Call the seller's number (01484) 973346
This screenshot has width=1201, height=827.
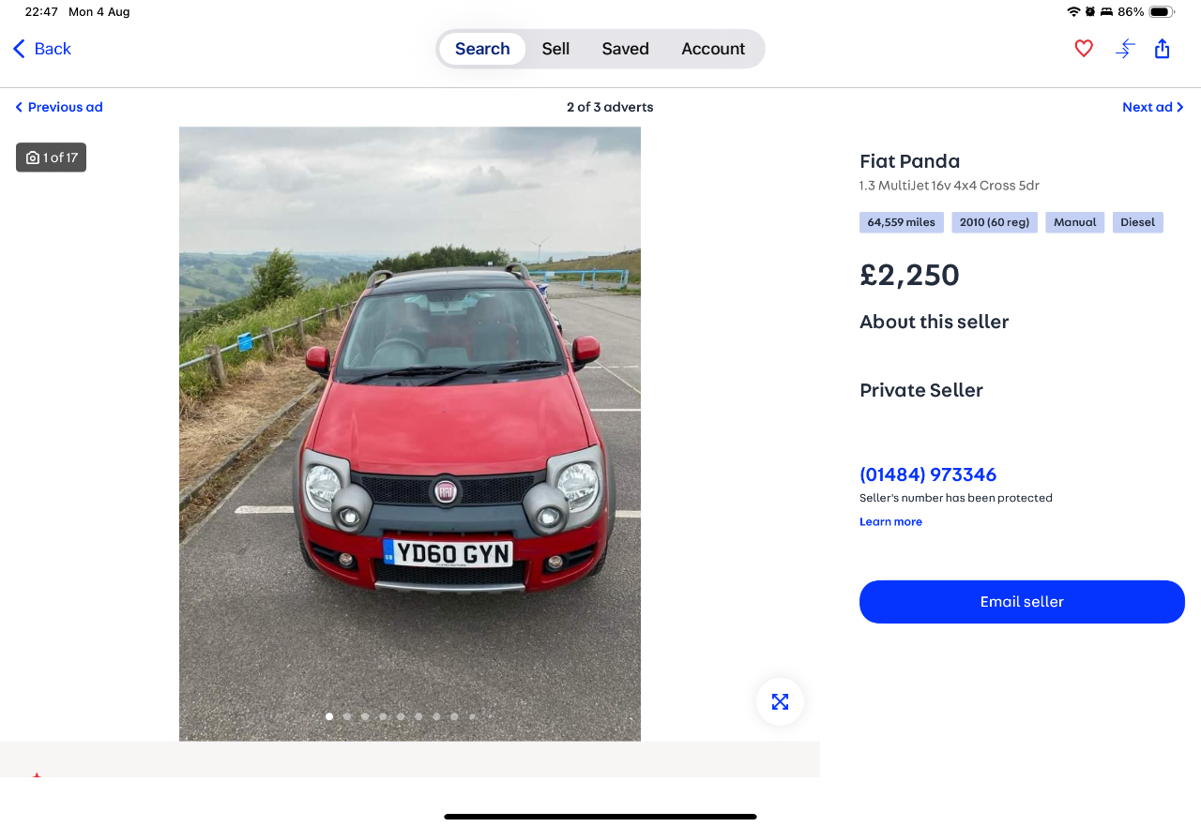coord(928,474)
